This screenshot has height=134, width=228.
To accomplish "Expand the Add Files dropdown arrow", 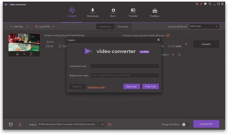I will (x=27, y=27).
